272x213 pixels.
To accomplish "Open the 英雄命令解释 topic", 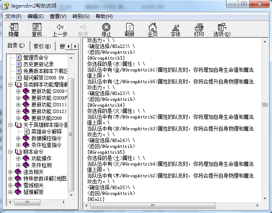I will point(46,131).
